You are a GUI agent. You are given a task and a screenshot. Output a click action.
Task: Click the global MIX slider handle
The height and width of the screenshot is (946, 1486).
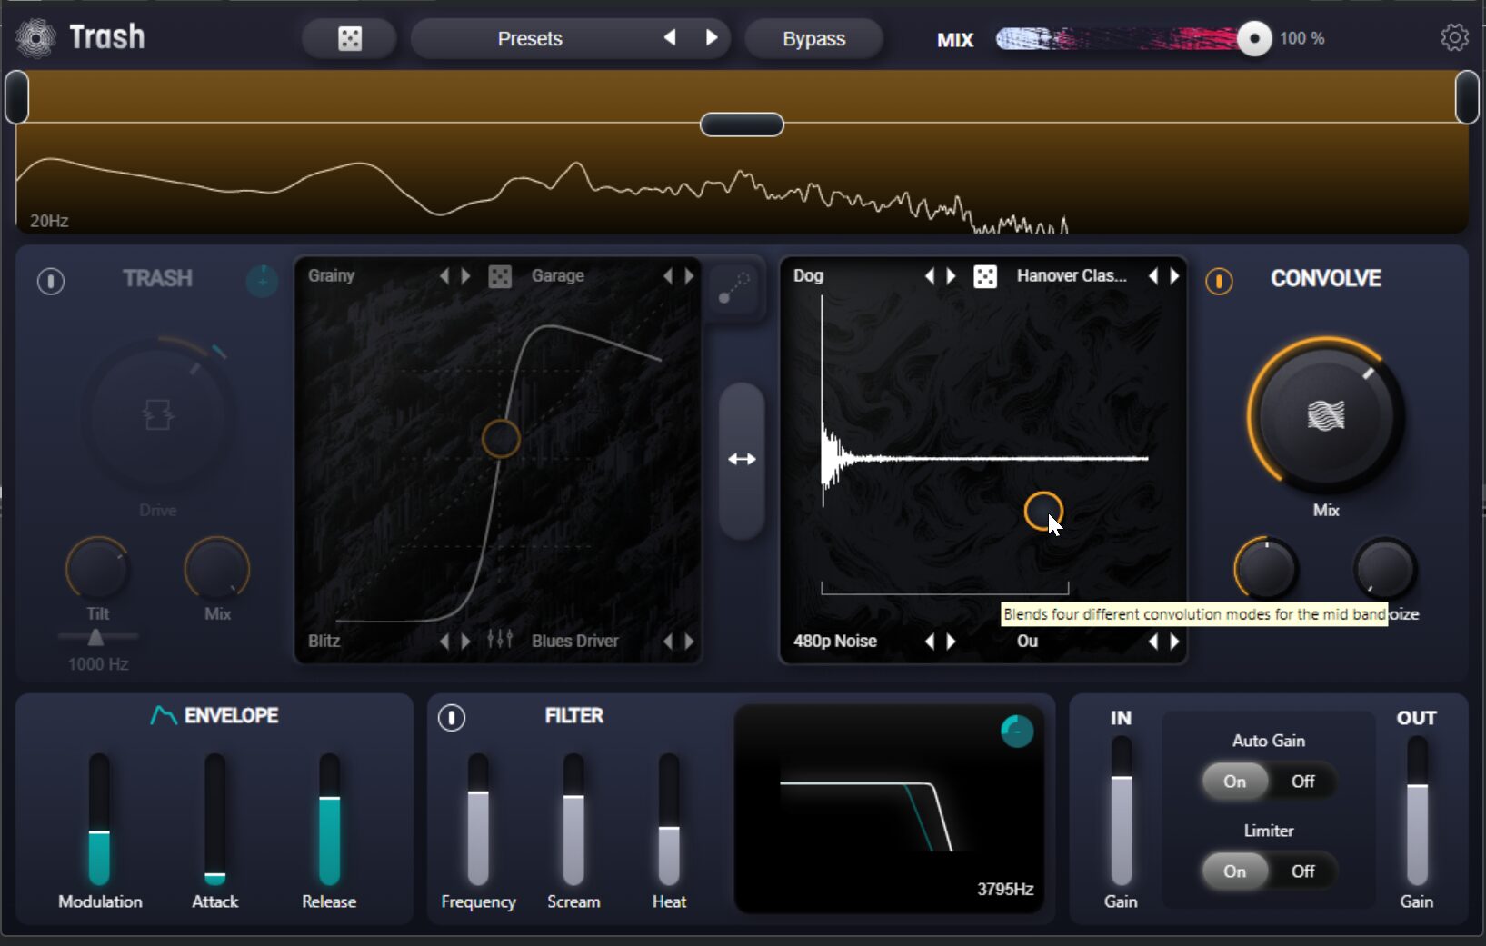click(x=1254, y=38)
